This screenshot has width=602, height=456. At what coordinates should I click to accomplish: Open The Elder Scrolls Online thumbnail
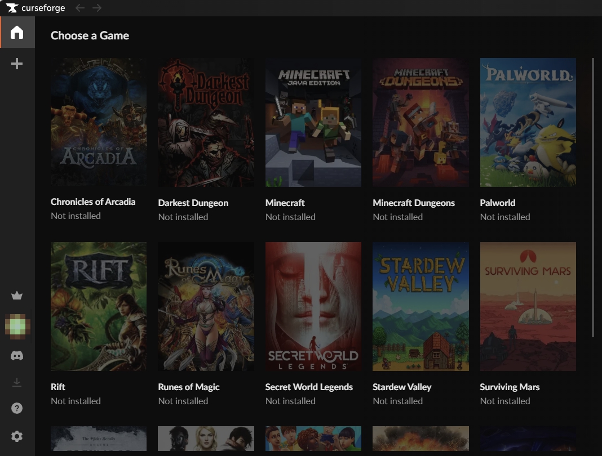(99, 439)
